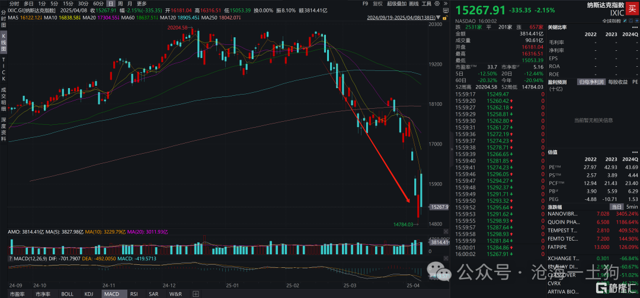Close the AMO volume sub-chart
The width and height of the screenshot is (640, 298).
[446, 231]
